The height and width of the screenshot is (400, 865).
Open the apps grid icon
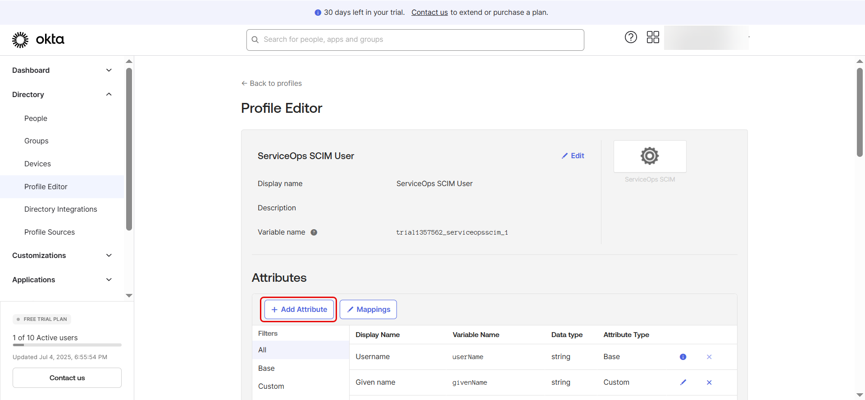653,37
